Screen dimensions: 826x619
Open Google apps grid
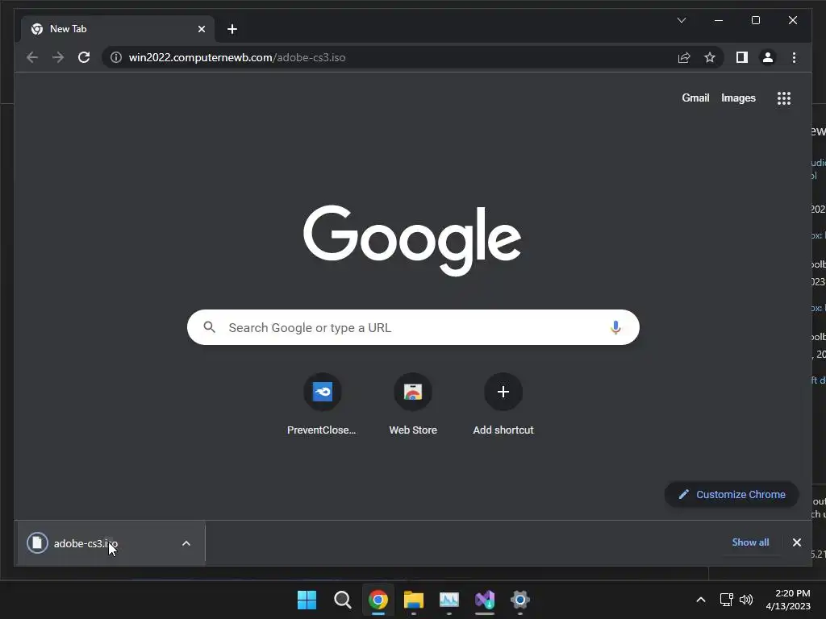(x=784, y=98)
